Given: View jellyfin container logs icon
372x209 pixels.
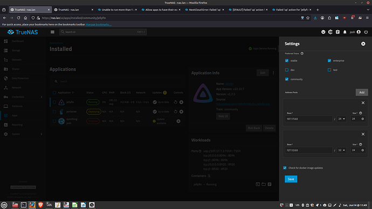Looking at the screenshot, I should 270,184.
